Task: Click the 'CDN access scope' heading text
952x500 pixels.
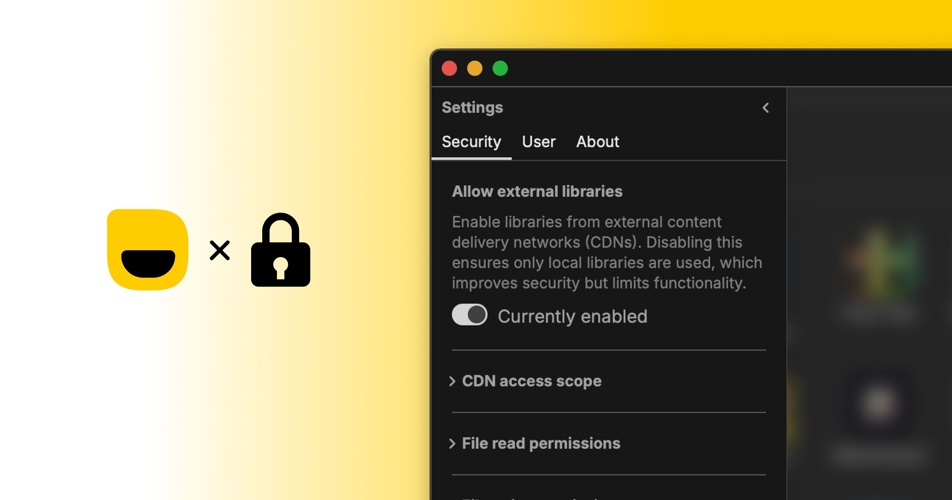Action: point(532,381)
